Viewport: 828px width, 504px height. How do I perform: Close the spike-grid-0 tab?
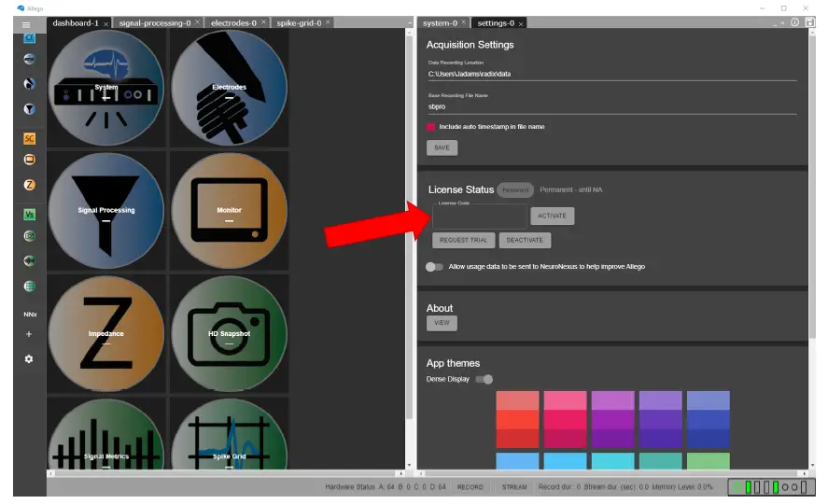click(x=328, y=22)
